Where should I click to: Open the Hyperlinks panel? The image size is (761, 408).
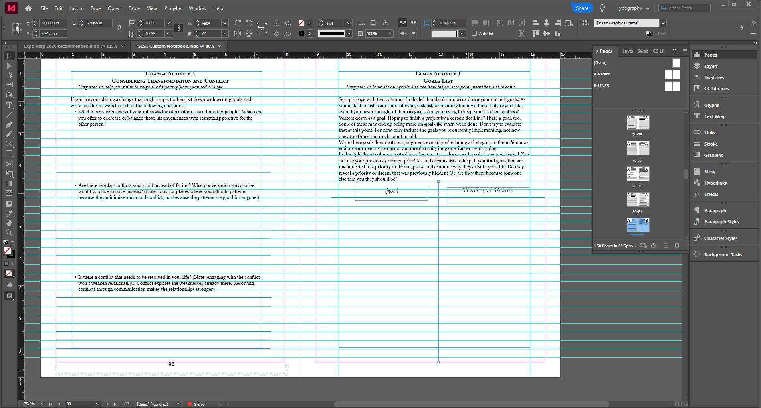pos(715,183)
